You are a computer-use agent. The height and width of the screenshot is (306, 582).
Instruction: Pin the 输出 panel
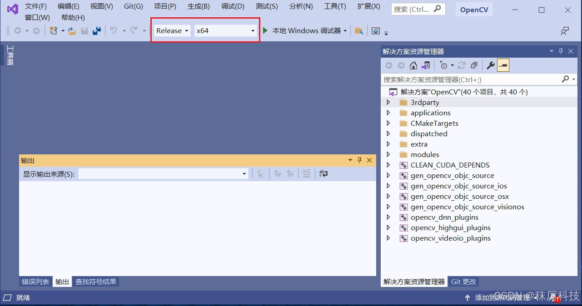359,160
